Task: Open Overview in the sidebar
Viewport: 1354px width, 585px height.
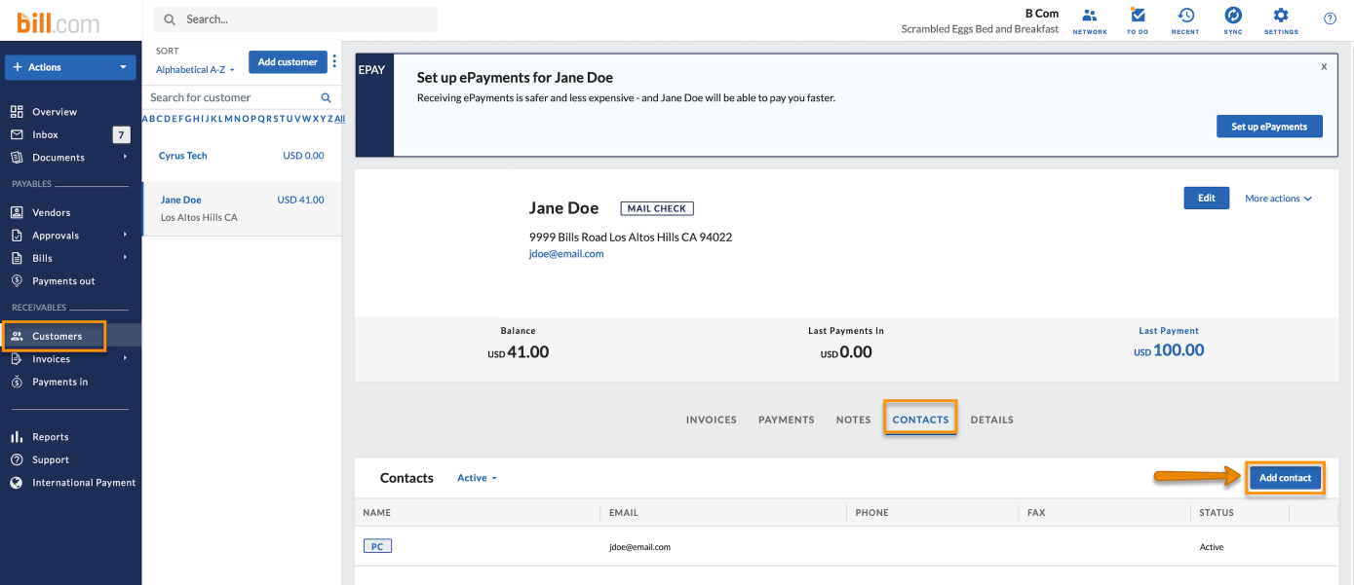Action: [x=55, y=112]
